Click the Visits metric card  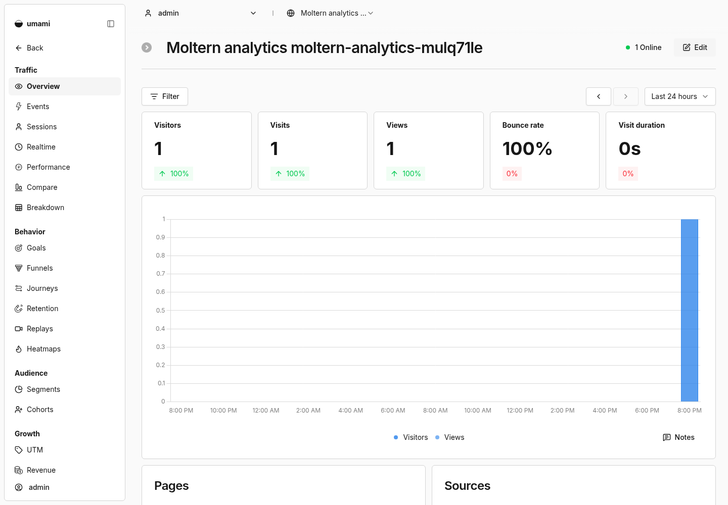[312, 150]
